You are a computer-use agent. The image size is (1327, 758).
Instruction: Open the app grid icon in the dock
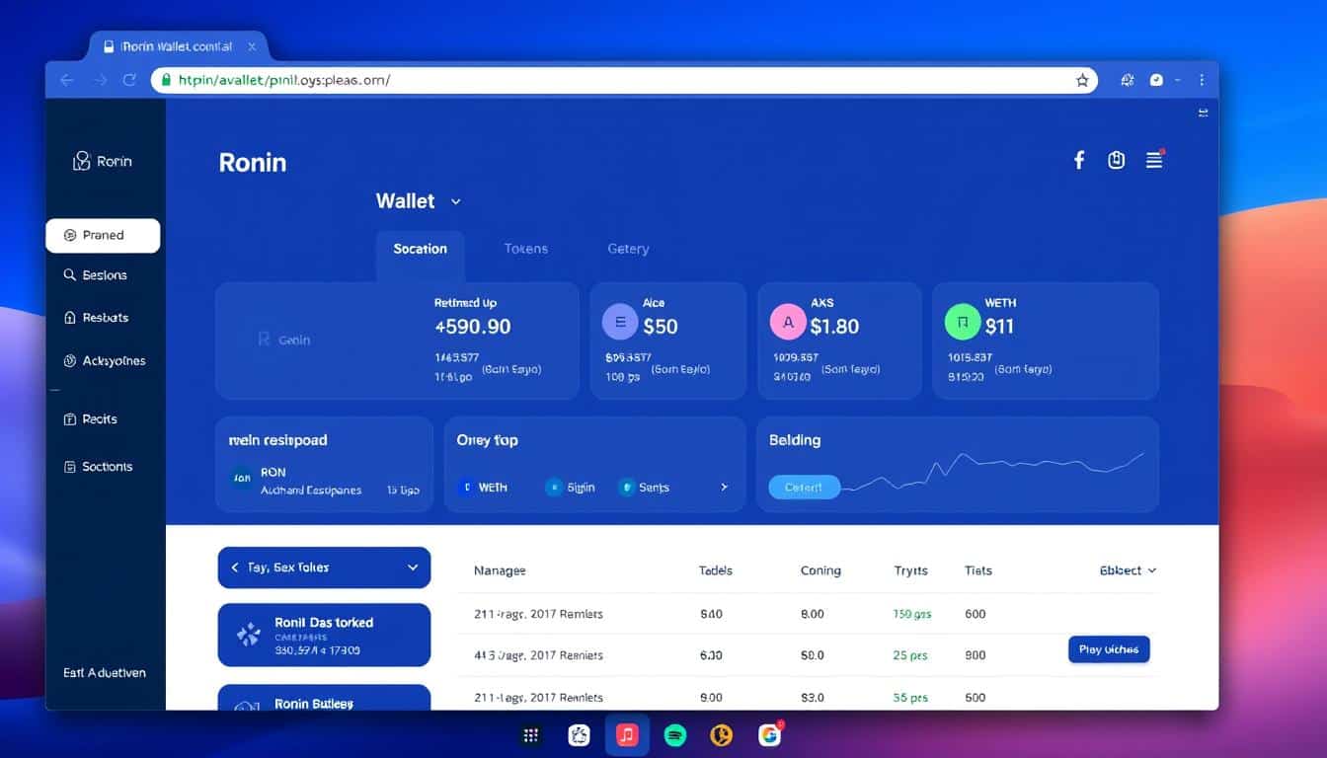point(531,734)
